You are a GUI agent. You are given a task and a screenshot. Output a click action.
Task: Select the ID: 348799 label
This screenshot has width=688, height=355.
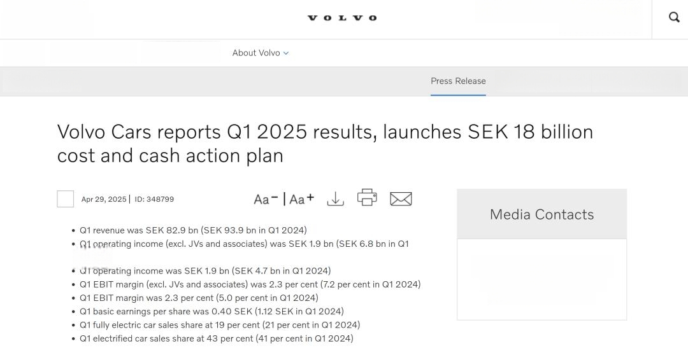[154, 199]
